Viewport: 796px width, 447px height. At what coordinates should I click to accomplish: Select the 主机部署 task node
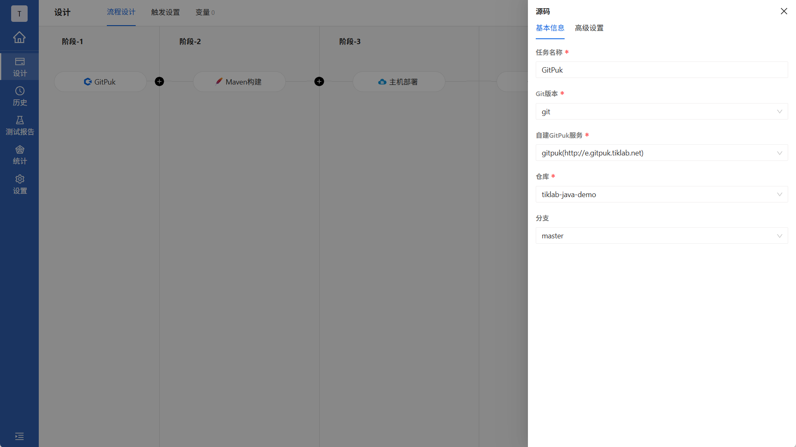click(398, 82)
